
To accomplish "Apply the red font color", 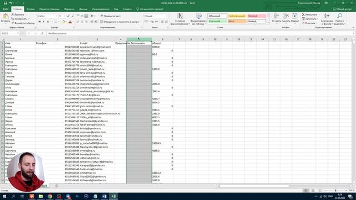I will point(70,22).
